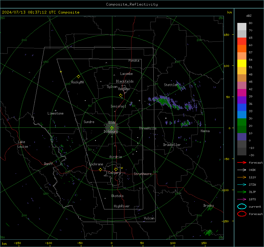Click the red forecast arrow in legend
264x247 pixels.
242,162
